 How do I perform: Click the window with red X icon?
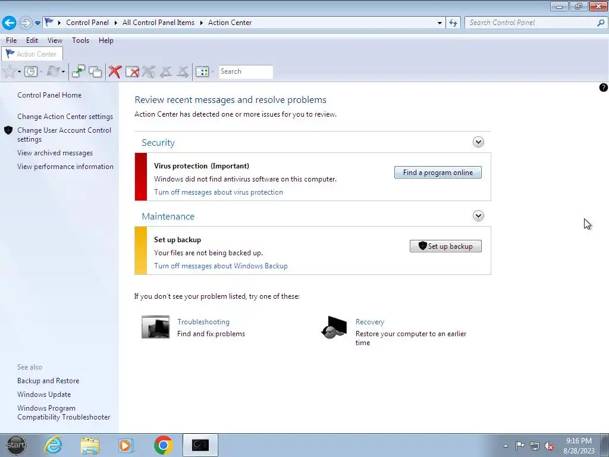click(x=132, y=71)
